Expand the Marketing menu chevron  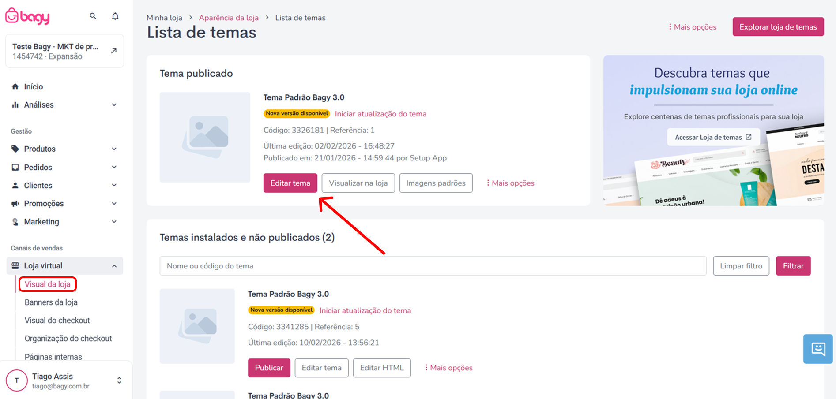(x=114, y=222)
